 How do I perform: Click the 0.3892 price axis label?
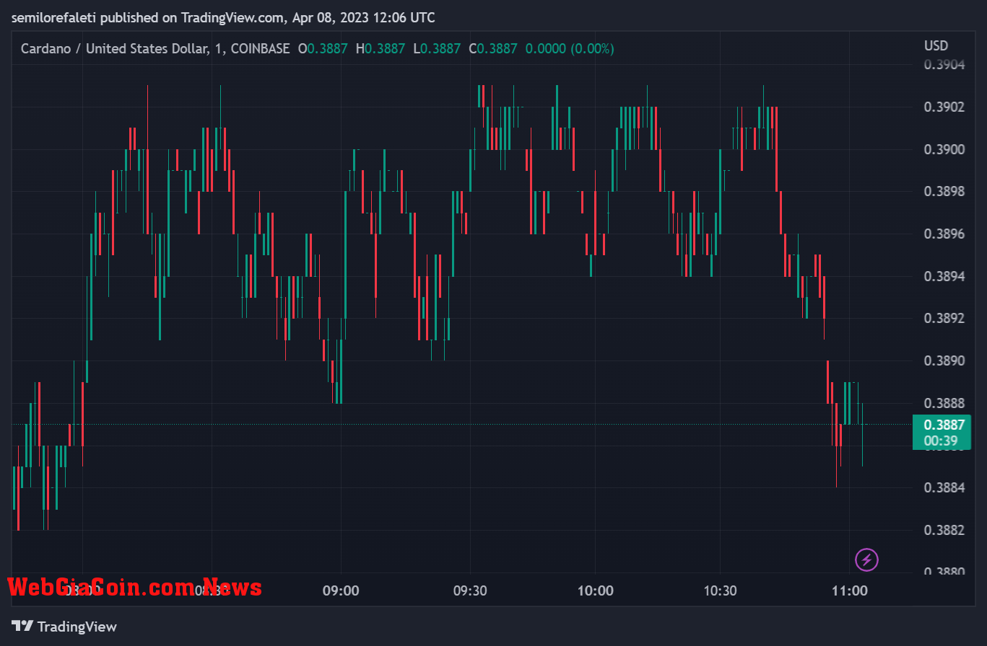pos(944,318)
